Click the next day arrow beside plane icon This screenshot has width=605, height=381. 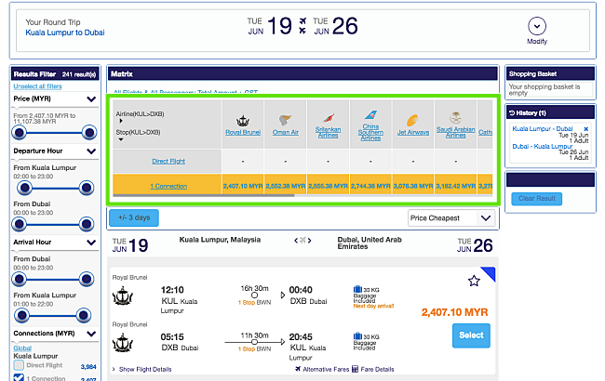309,241
